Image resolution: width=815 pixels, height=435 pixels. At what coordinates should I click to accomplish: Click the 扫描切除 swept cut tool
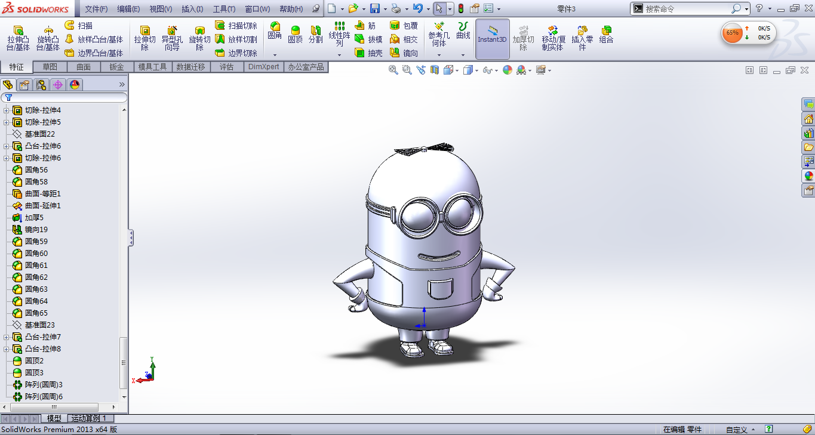click(236, 26)
